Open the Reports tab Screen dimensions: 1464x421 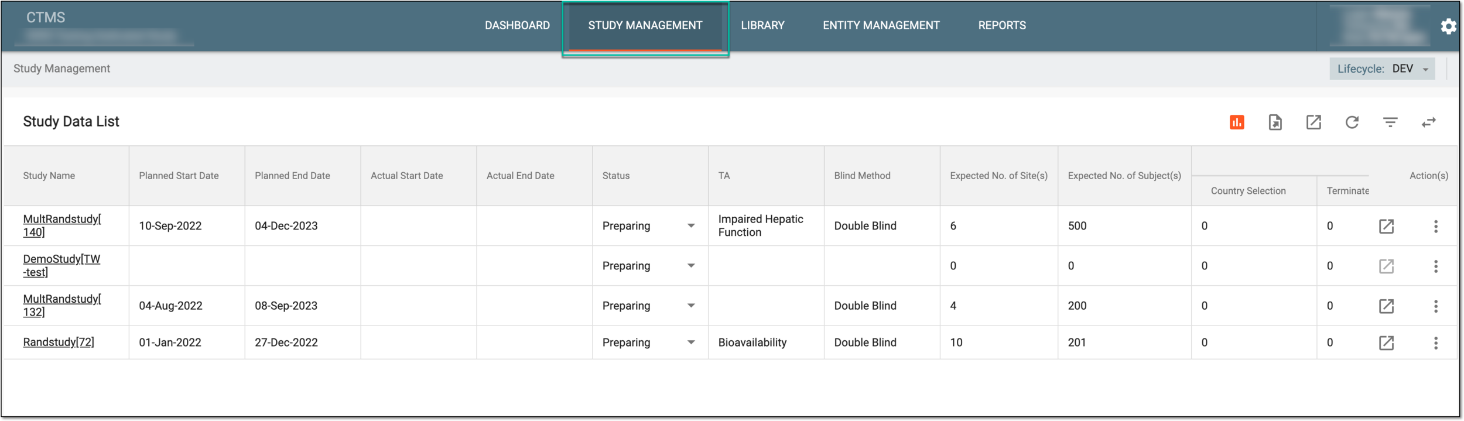tap(1002, 26)
